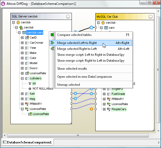Collapse the cars table node in MySQL panel
This screenshot has height=148, width=161.
point(101,28)
